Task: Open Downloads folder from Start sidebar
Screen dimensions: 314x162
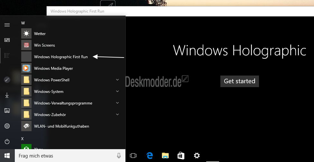Action: [7, 95]
